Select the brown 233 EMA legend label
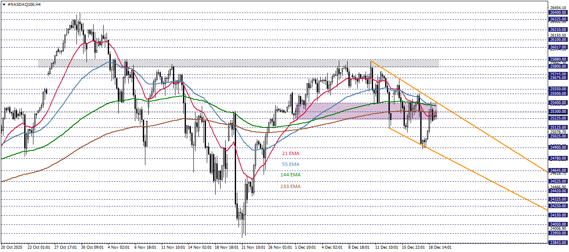569x252 pixels. tap(290, 187)
